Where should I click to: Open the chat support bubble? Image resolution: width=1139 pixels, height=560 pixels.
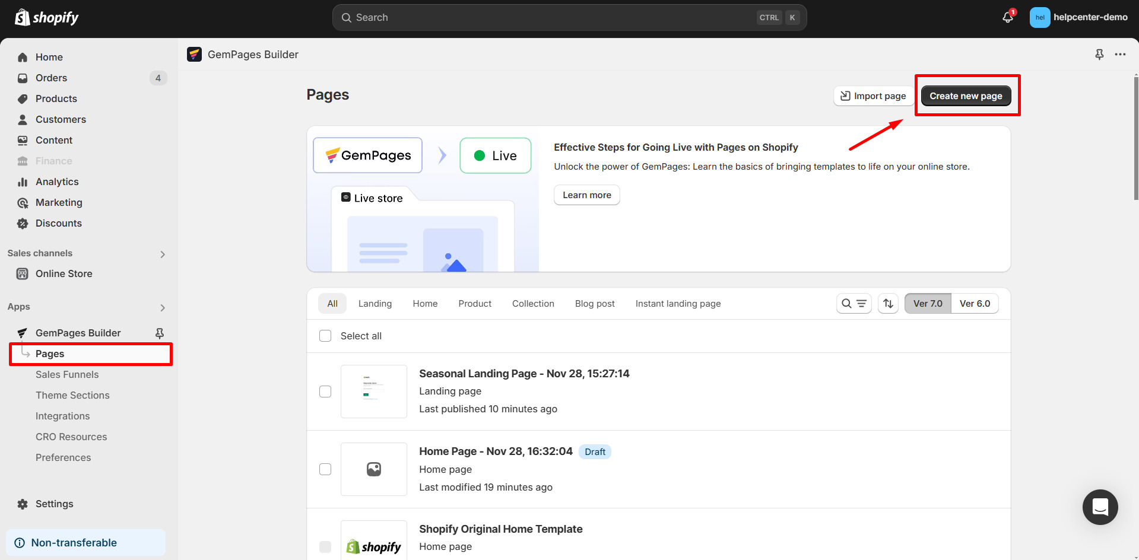(x=1100, y=507)
